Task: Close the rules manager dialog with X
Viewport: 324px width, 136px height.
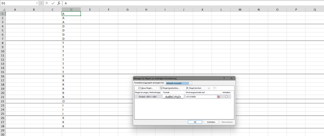Action: click(232, 78)
